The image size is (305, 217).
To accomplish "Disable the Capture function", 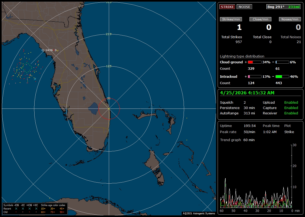I will point(291,108).
